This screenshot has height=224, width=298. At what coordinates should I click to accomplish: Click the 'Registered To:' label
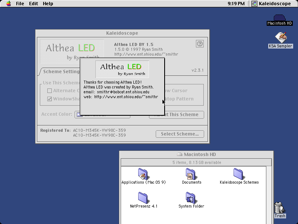click(x=55, y=130)
